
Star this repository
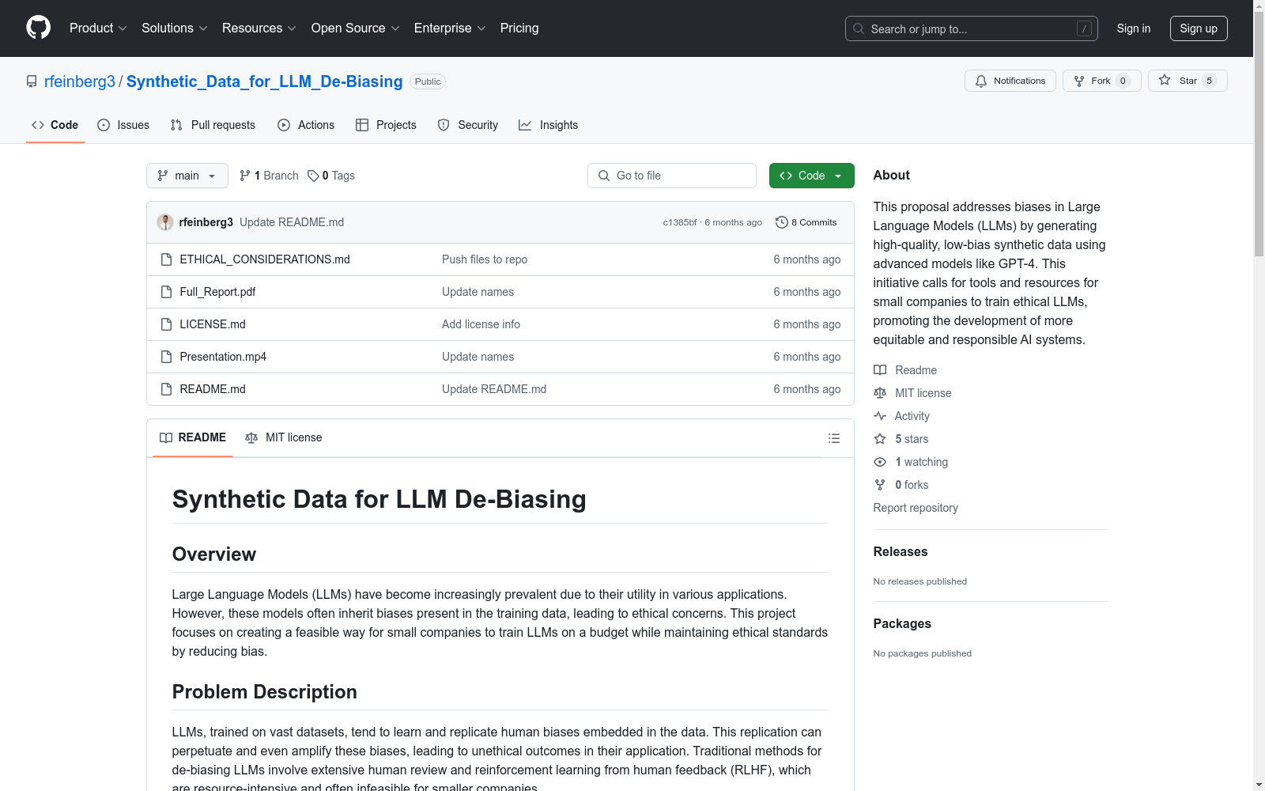[x=1188, y=81]
